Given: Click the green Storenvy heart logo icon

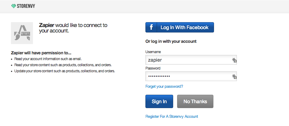Looking at the screenshot, I should pos(14,6).
